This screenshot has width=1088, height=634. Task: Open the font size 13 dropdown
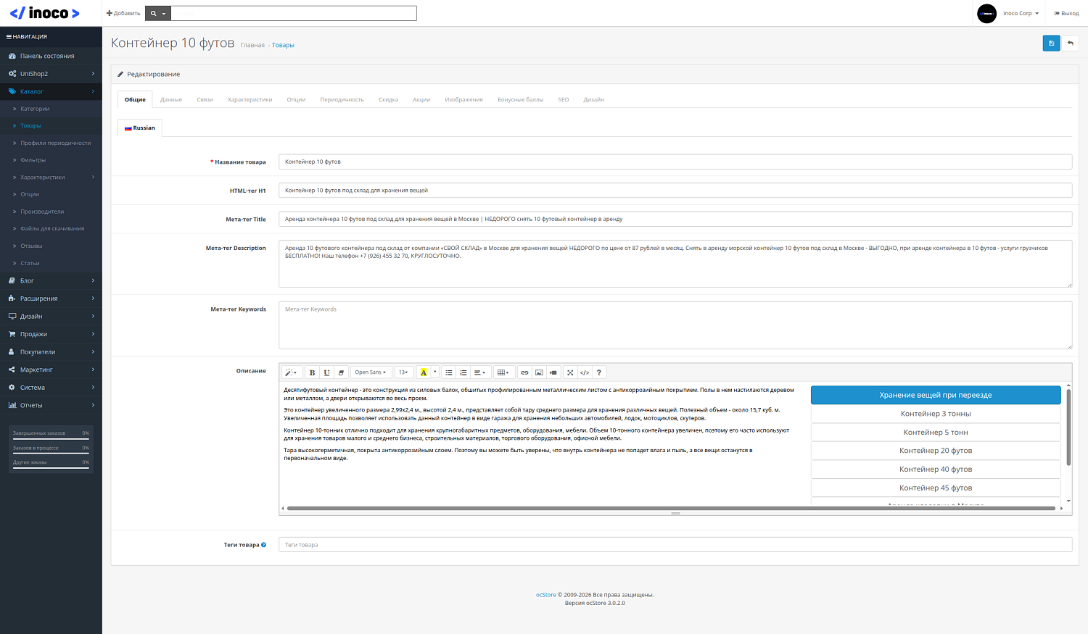coord(404,372)
